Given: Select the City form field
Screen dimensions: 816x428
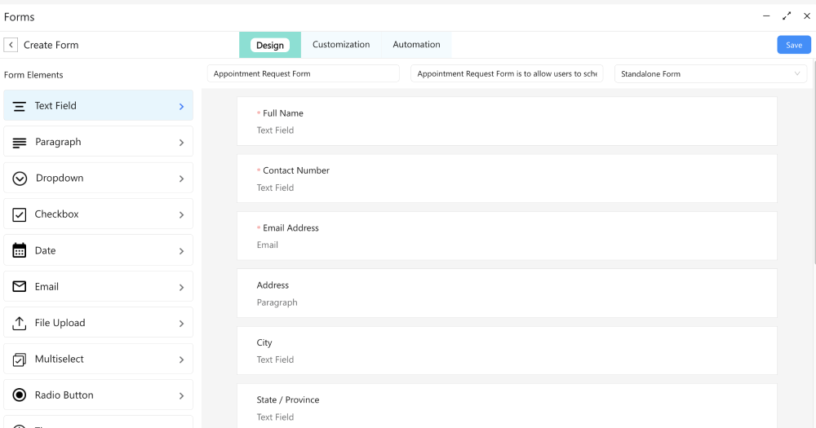Looking at the screenshot, I should click(x=507, y=351).
